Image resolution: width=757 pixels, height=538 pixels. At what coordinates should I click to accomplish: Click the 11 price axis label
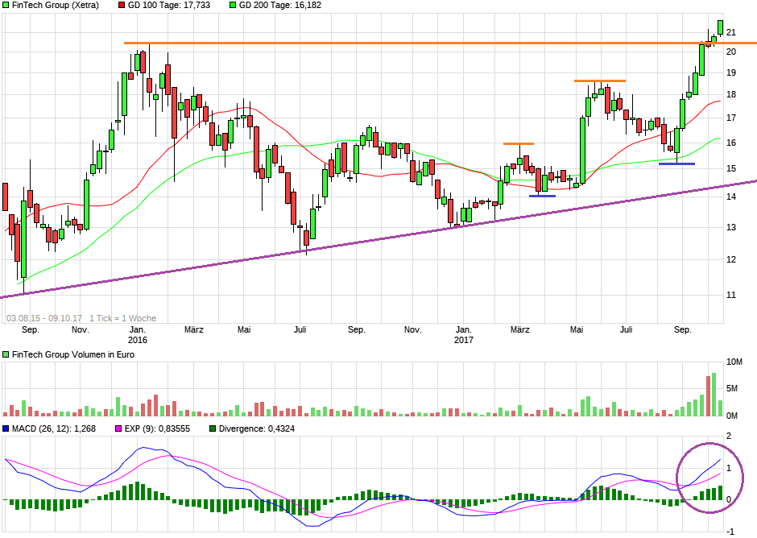[x=731, y=295]
